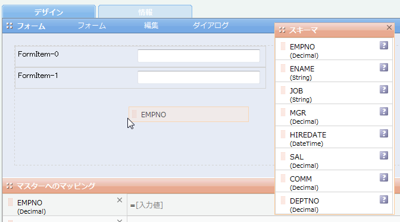Grab the drag handle of COMM in schema
The width and height of the screenshot is (400, 222).
283,178
